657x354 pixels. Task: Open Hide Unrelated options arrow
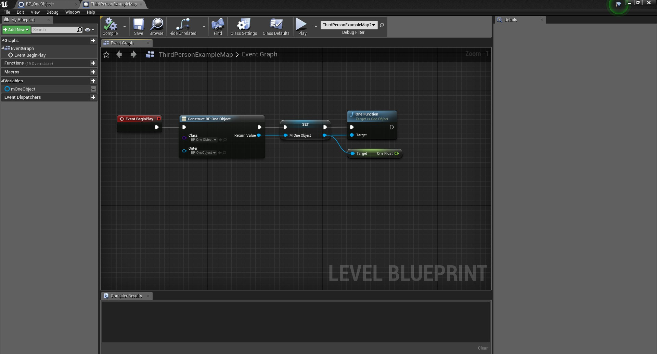(204, 27)
